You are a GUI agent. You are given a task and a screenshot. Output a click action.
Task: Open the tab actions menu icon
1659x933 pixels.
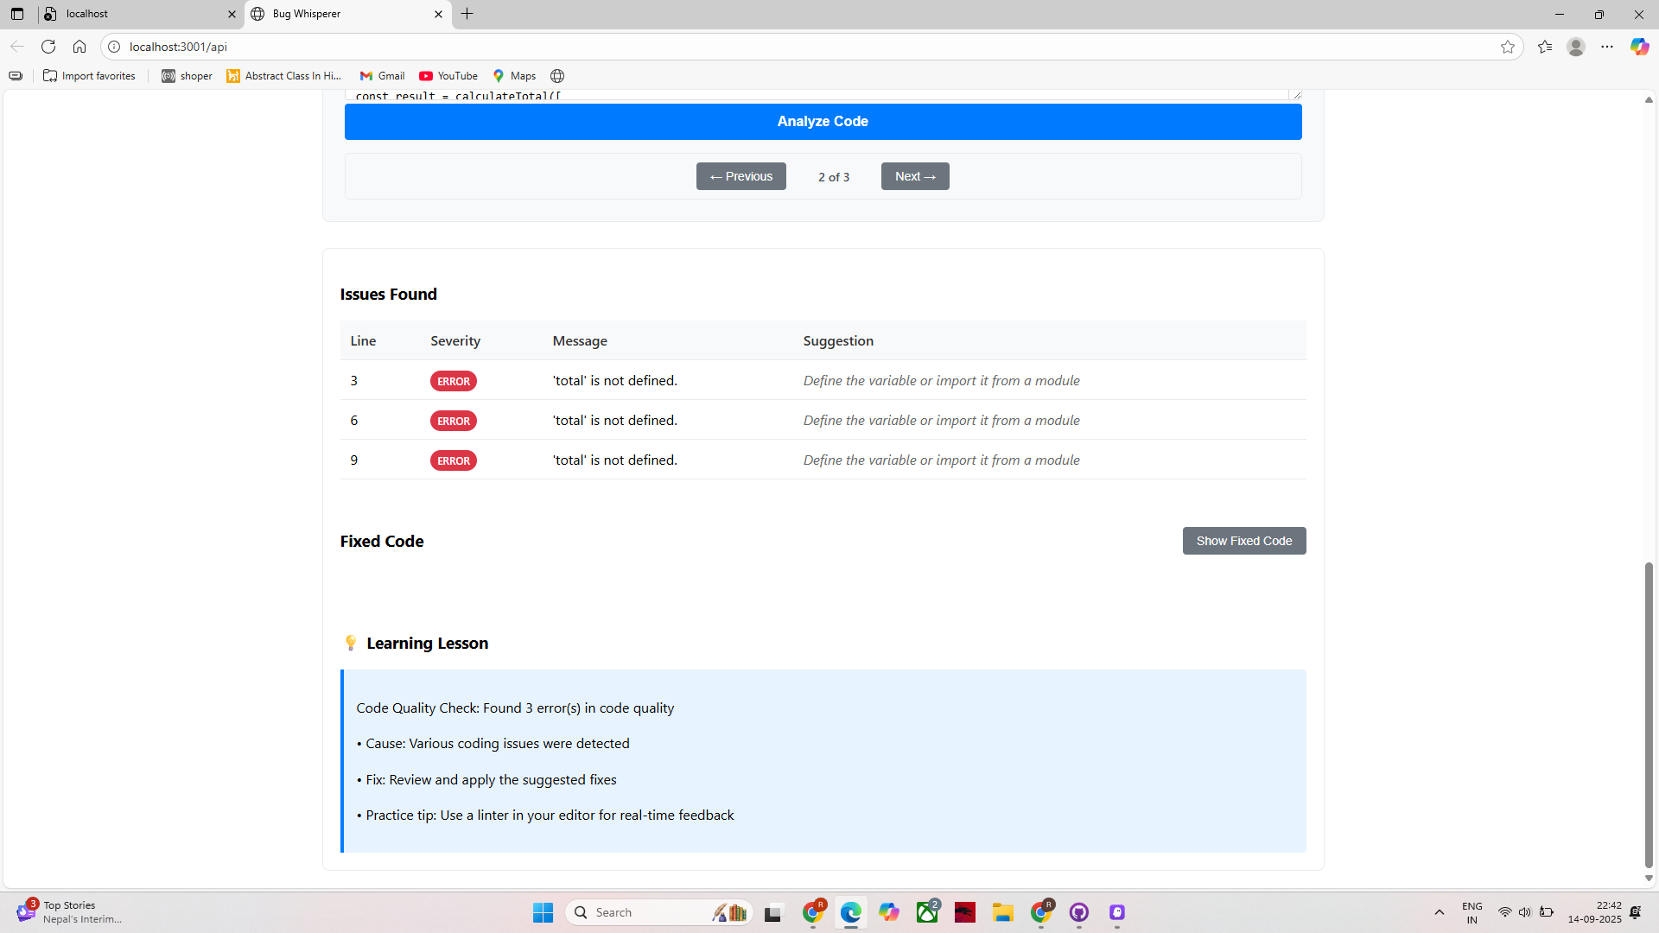point(17,14)
